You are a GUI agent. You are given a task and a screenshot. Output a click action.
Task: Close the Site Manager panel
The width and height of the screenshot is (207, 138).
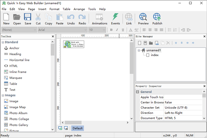pos(204,36)
